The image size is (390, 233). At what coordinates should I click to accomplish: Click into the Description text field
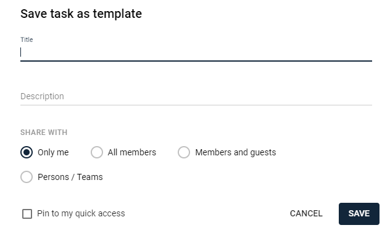click(196, 96)
